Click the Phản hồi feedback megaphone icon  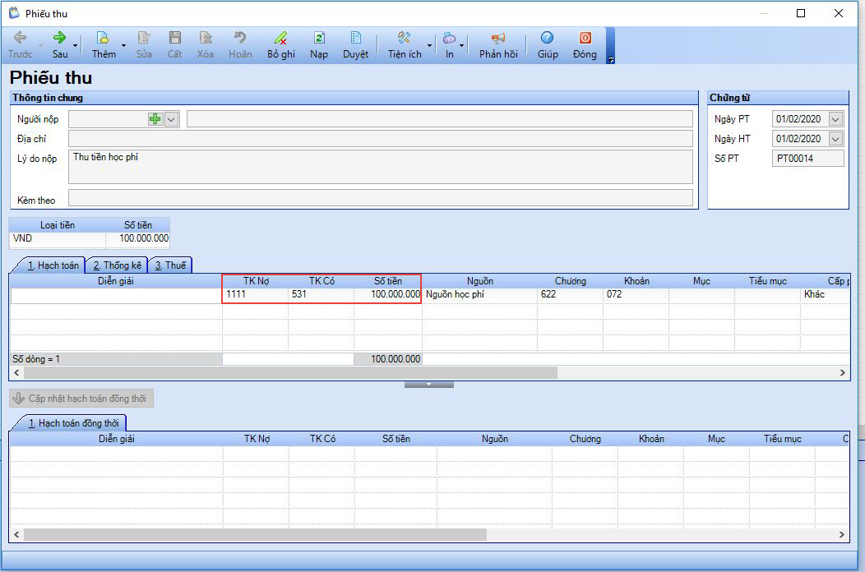point(498,39)
